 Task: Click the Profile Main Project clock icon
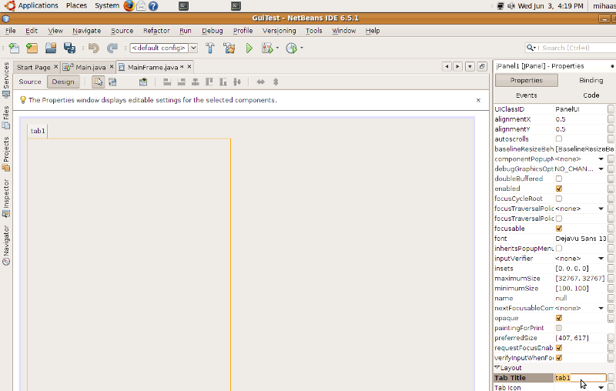(292, 48)
